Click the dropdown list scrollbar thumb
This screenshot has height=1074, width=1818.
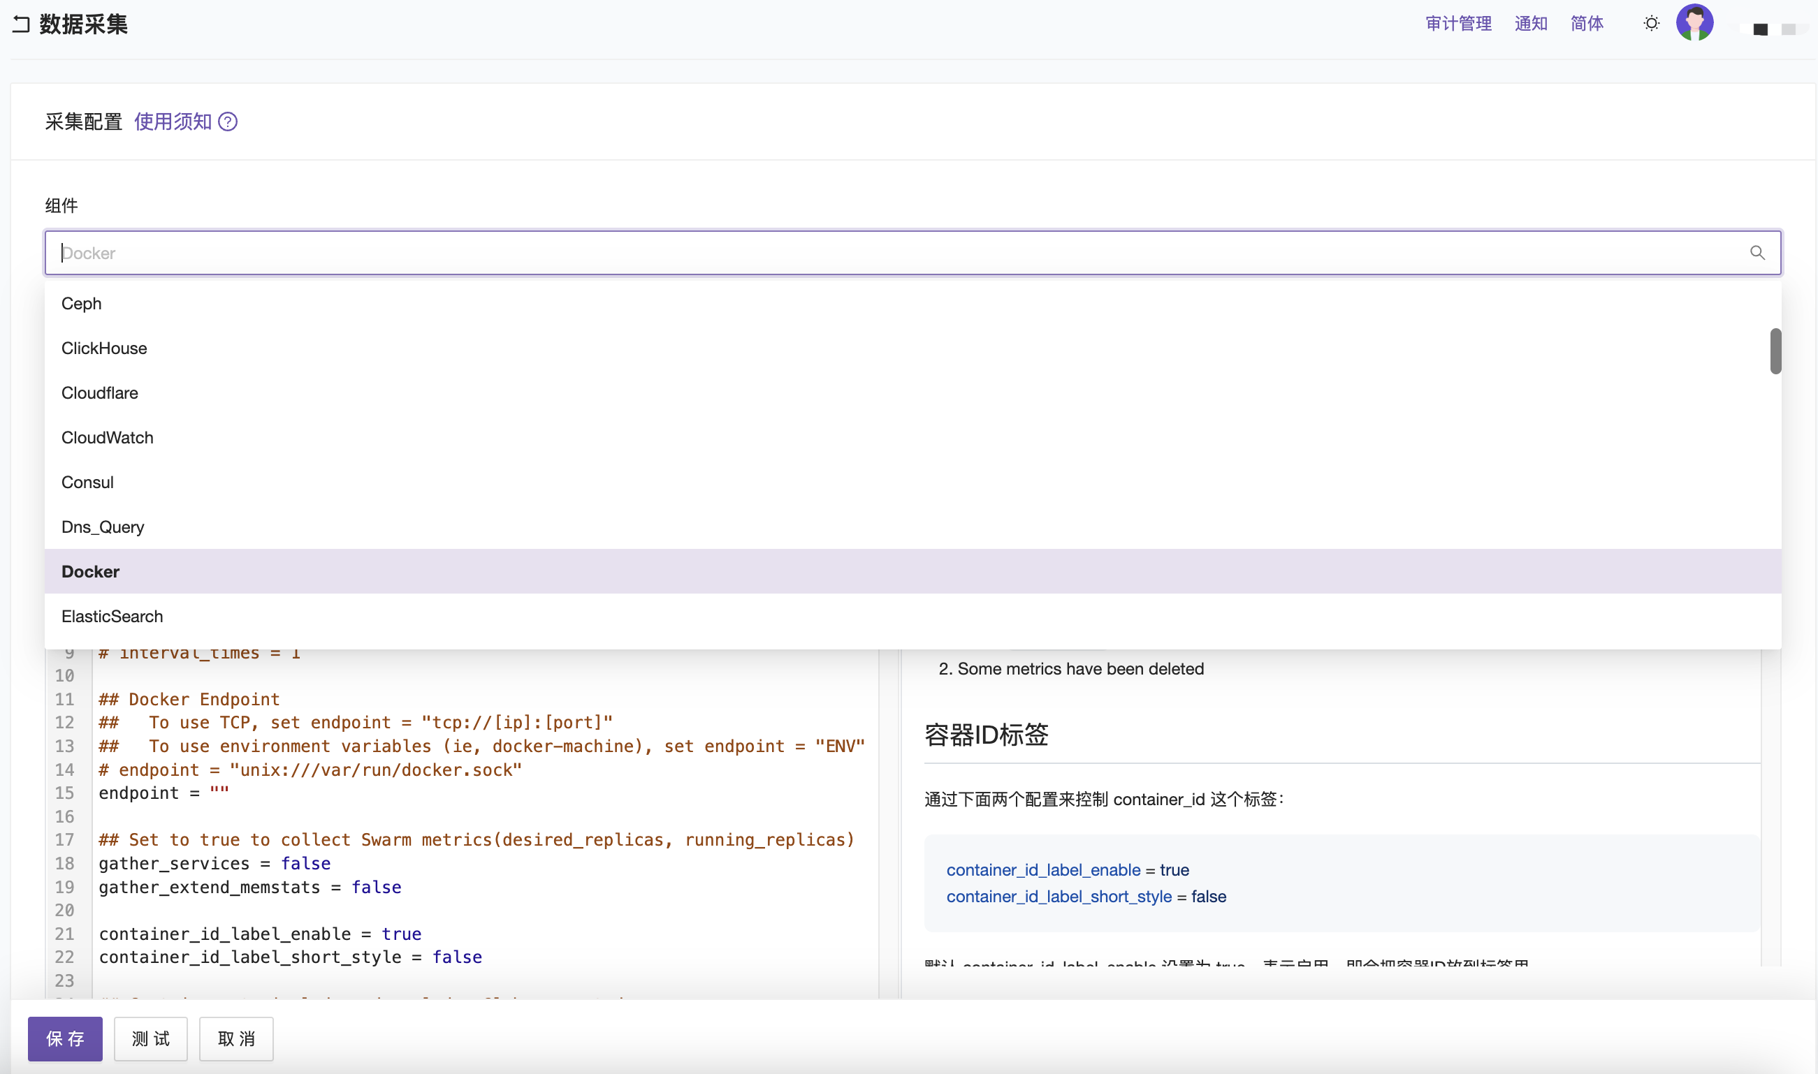tap(1775, 351)
